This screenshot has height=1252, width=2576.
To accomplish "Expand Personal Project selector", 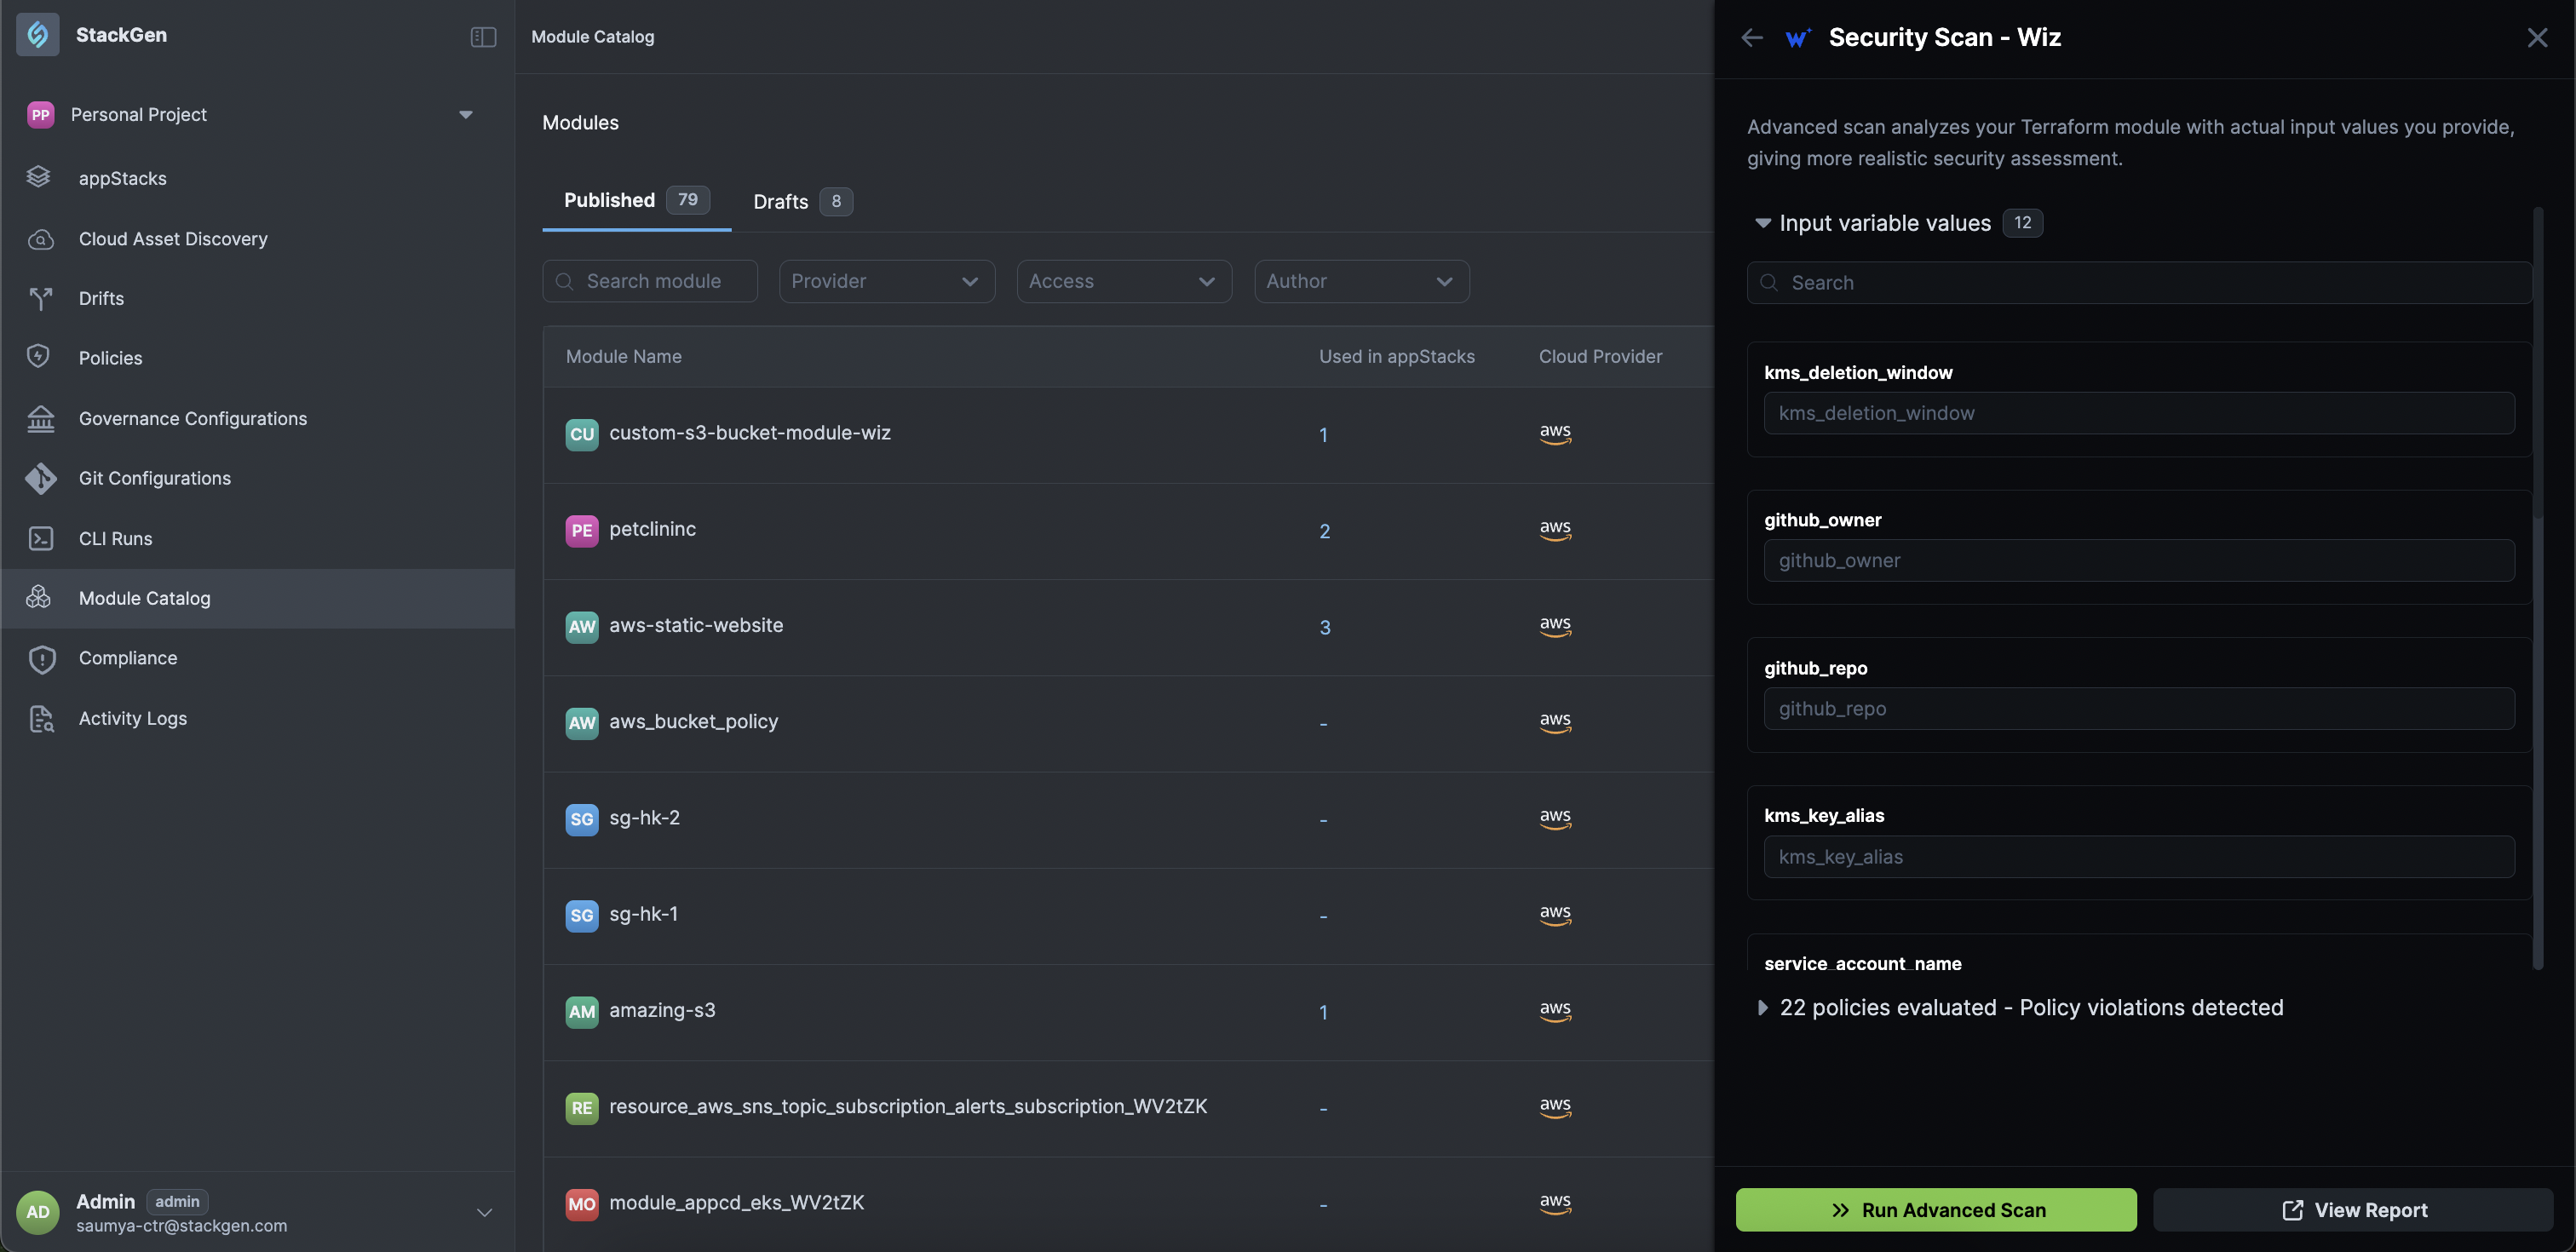I will coord(465,114).
